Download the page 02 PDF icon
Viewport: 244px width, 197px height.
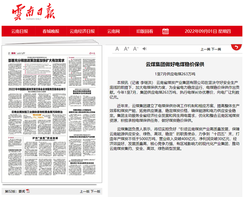(28, 191)
